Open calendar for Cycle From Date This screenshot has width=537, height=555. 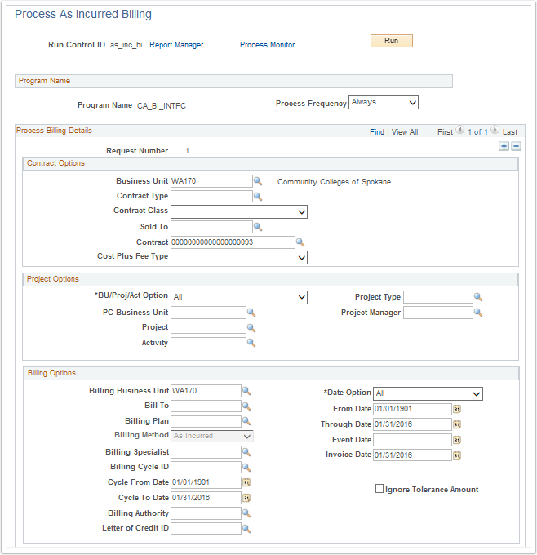pos(246,482)
